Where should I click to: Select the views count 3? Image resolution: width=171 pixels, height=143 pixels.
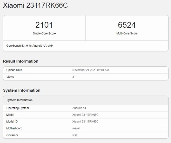73,77
